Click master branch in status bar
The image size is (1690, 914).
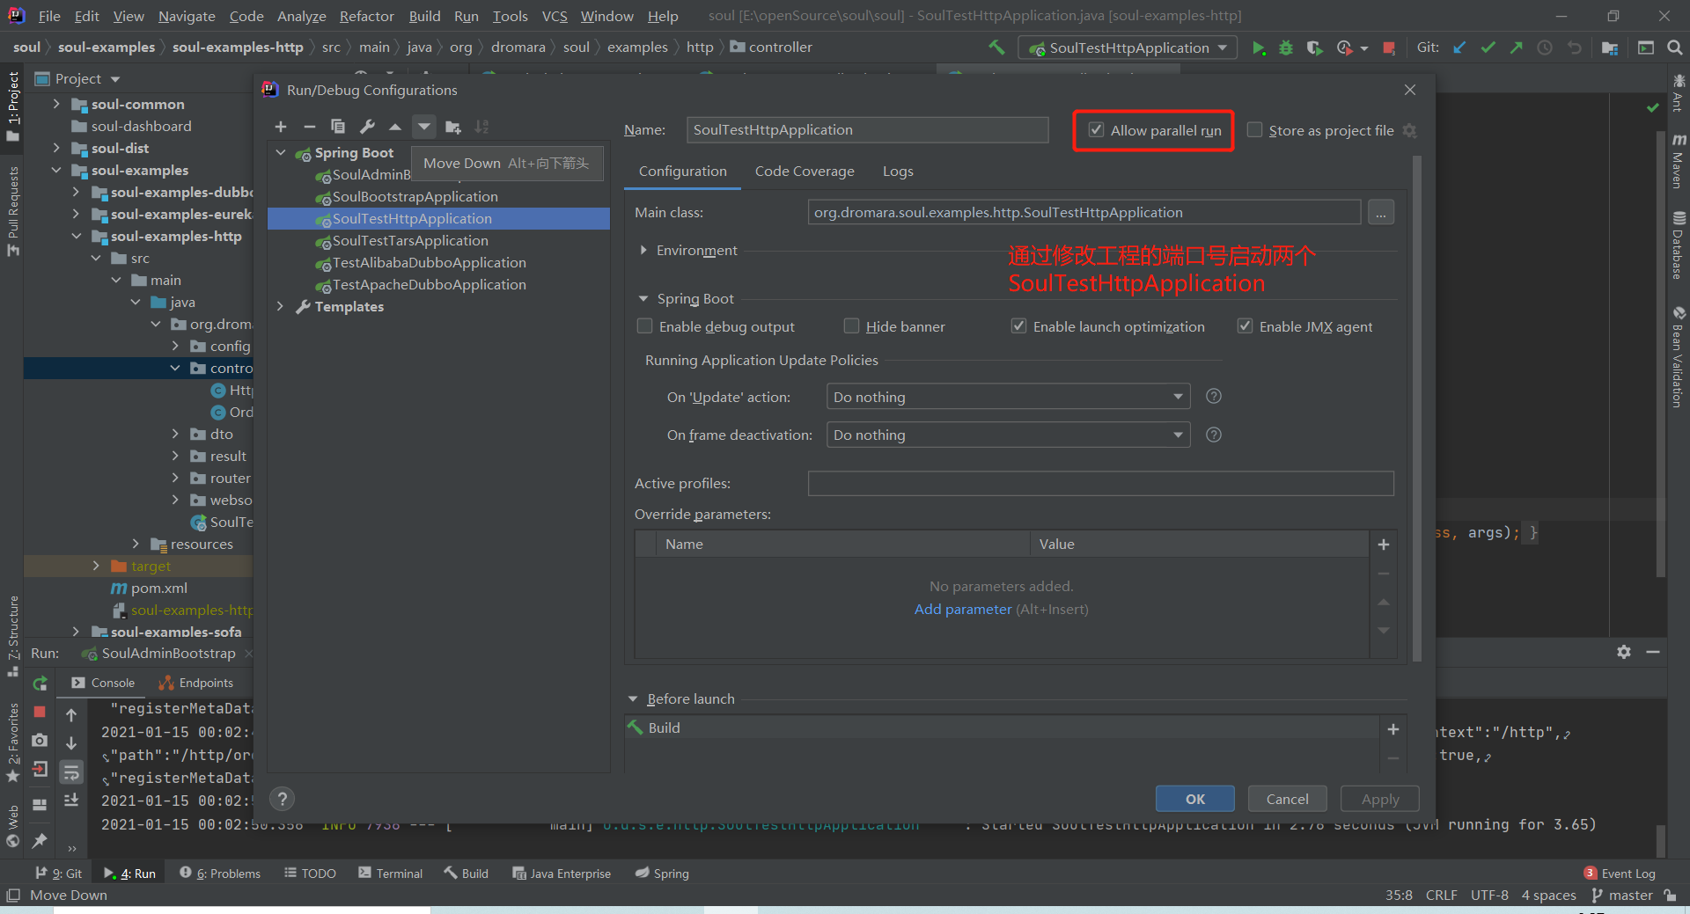point(1623,896)
